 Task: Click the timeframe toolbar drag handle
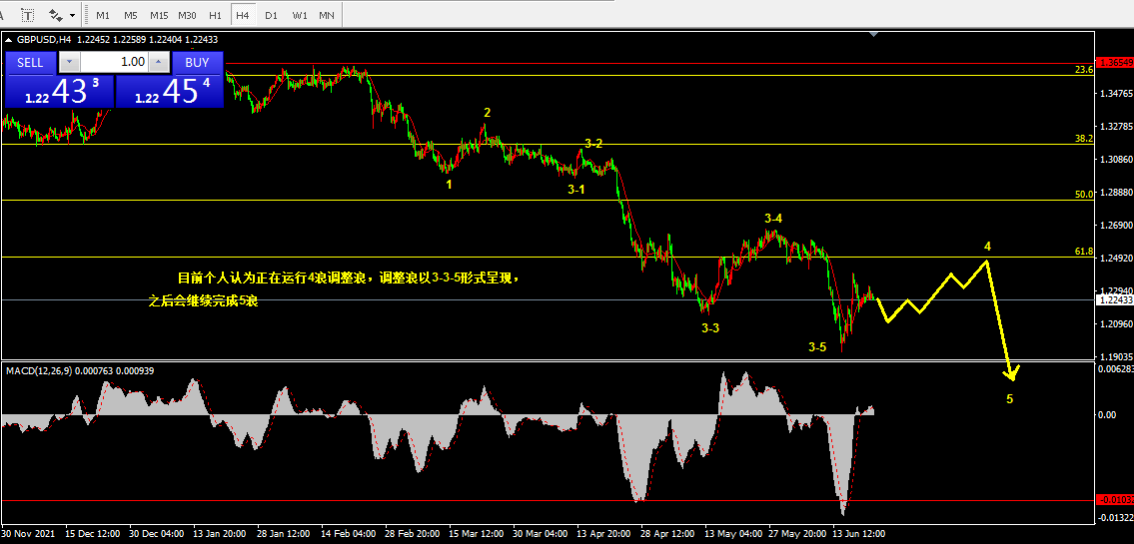tap(85, 14)
